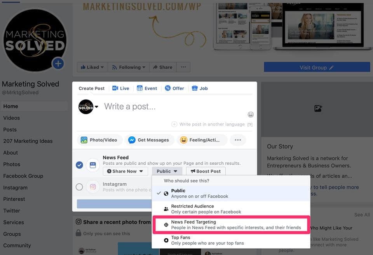
Task: Select the Offer tab
Action: pyautogui.click(x=174, y=88)
